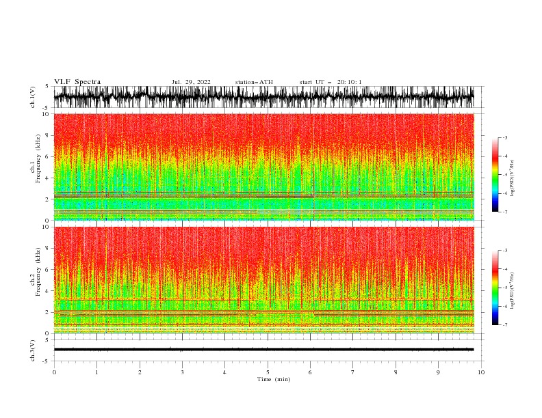
Task: Click time axis tick label '10'
Action: pos(481,372)
